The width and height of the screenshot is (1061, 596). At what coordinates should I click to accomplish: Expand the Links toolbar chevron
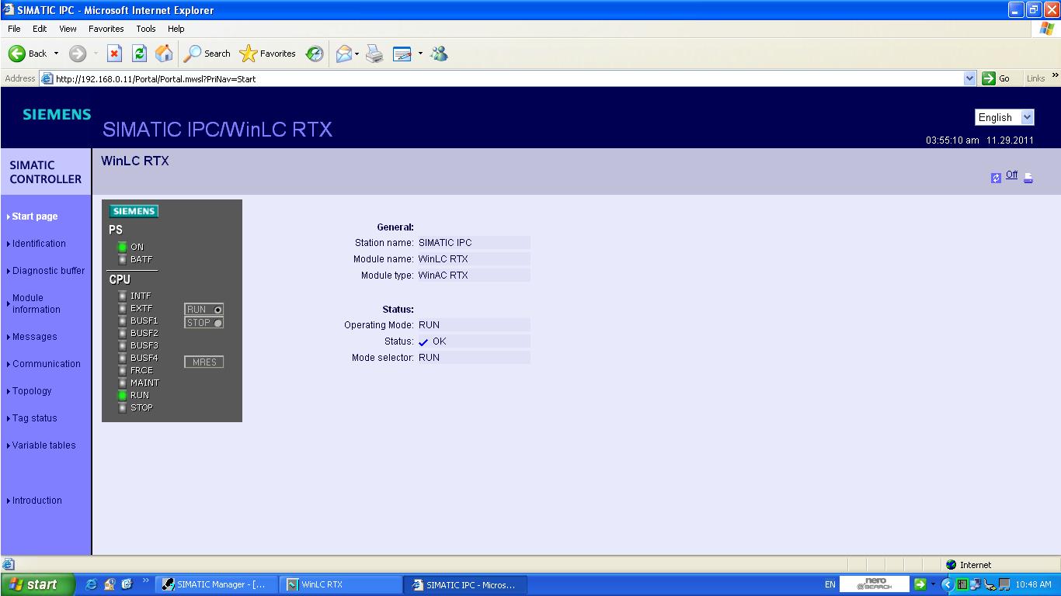(1055, 76)
